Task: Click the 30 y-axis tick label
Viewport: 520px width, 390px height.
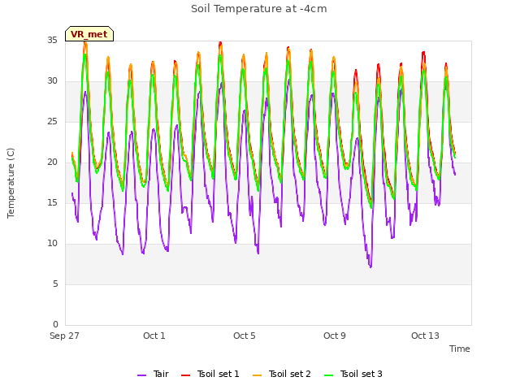Action: coord(52,81)
